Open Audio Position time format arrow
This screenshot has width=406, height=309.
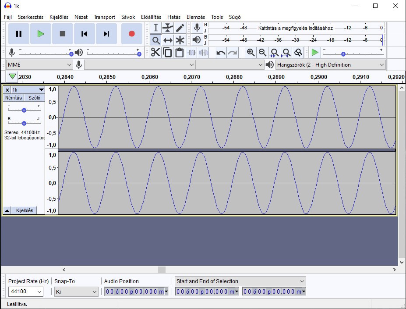pos(166,291)
